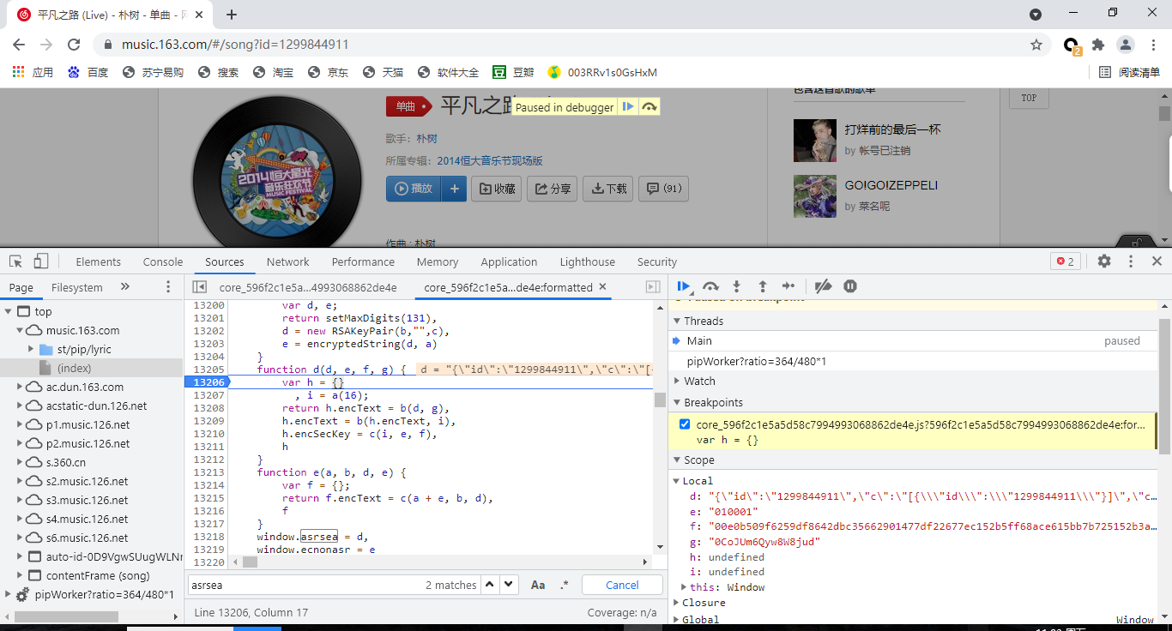Step over next function call

[x=711, y=286]
